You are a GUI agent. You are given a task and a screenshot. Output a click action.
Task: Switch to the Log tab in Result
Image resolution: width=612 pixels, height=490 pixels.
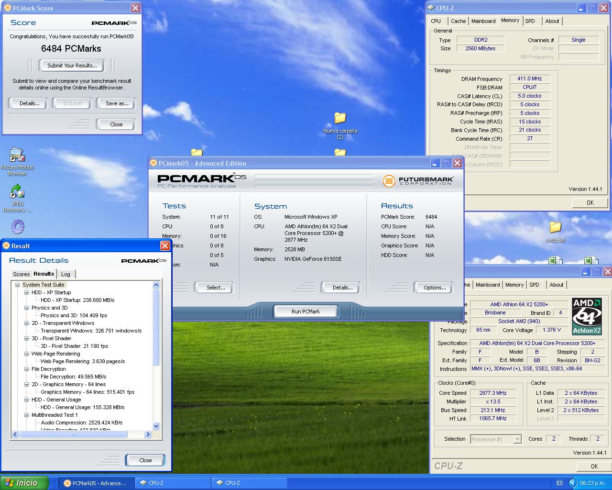coord(66,274)
